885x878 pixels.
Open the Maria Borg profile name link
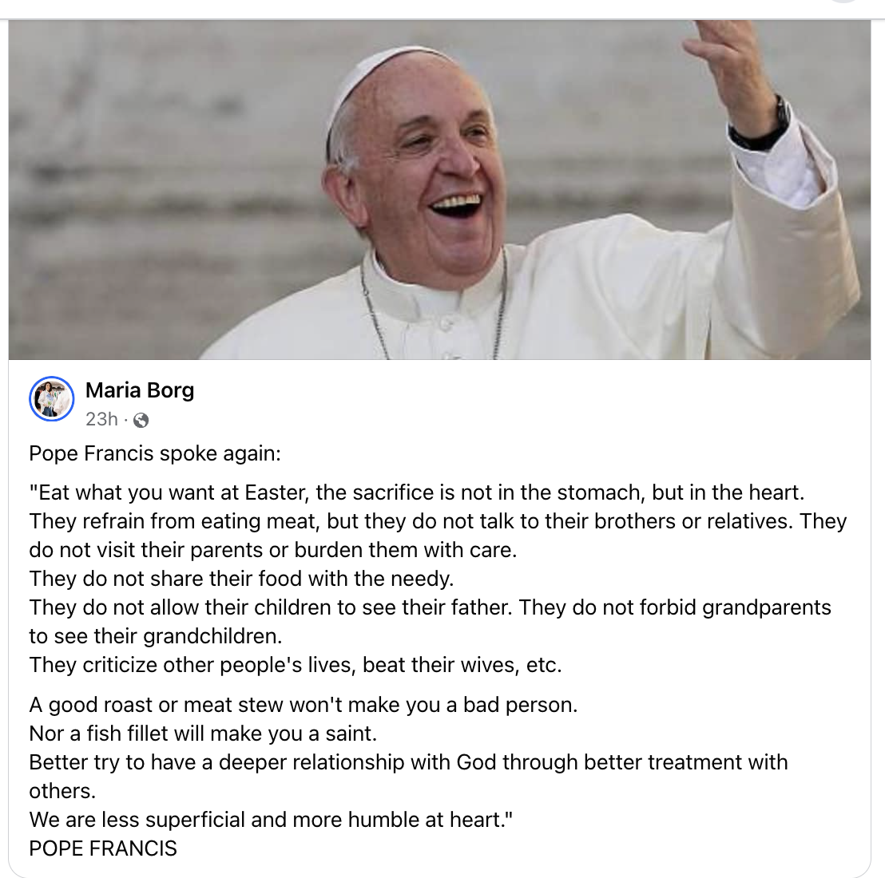[x=140, y=390]
